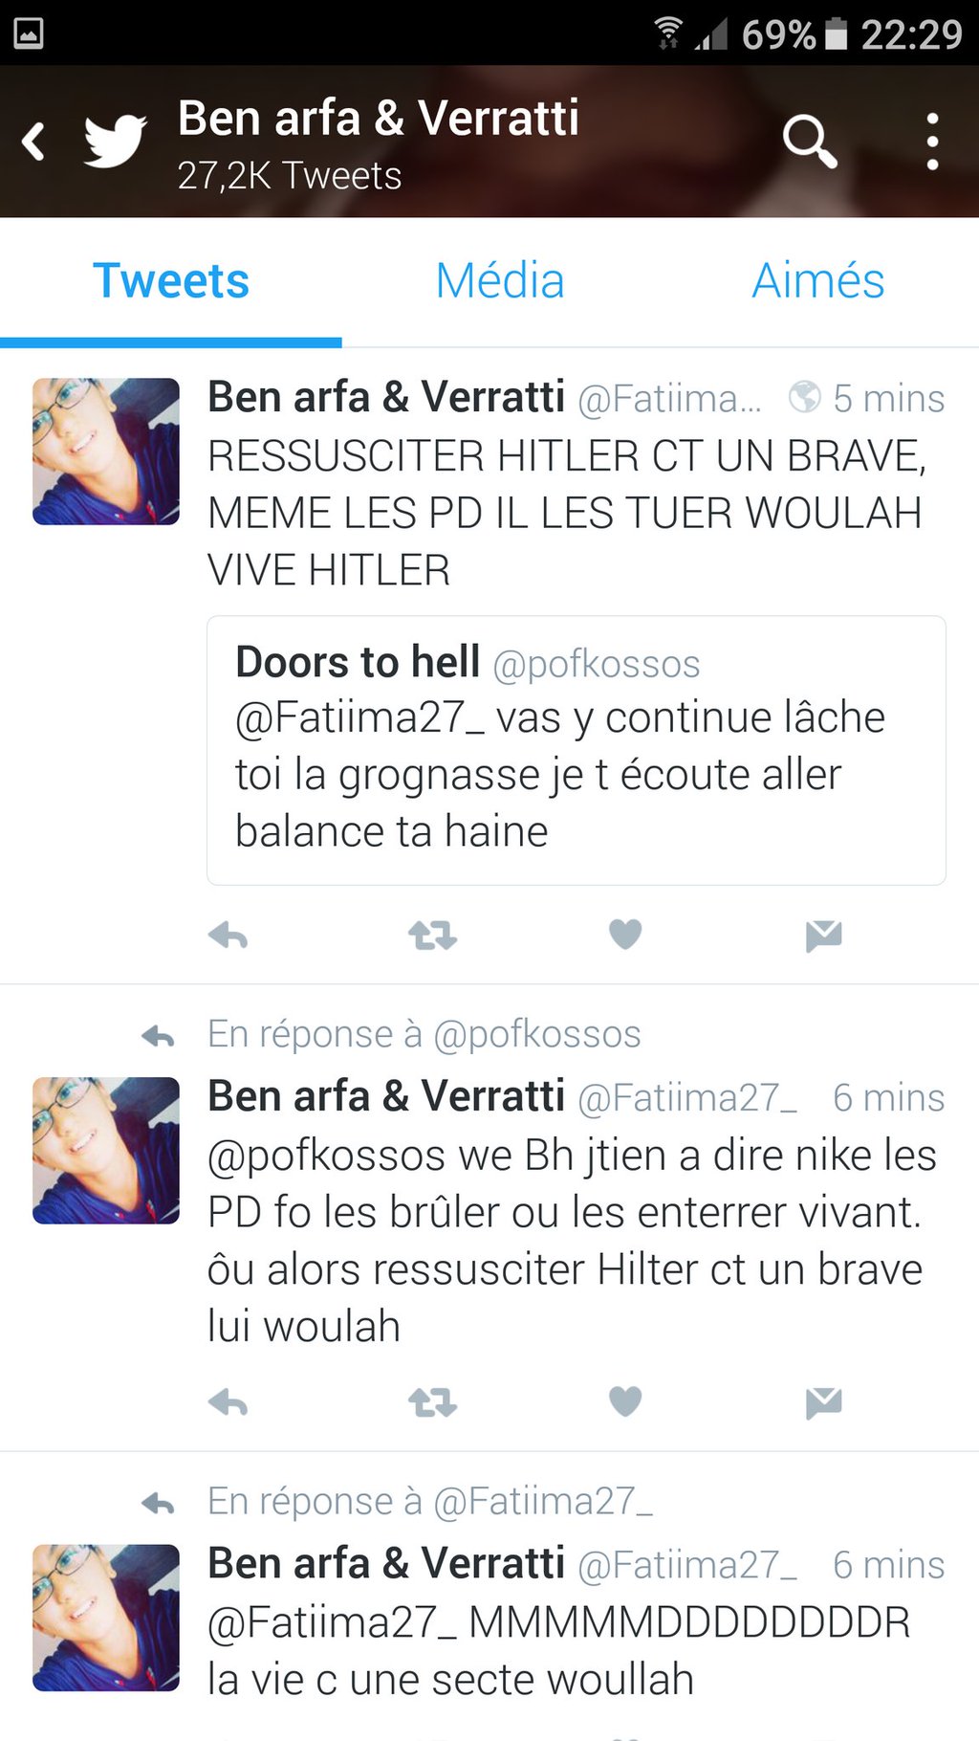Screen dimensions: 979x1741
Task: Open the quoted Doors to hell tweet
Action: point(577,750)
